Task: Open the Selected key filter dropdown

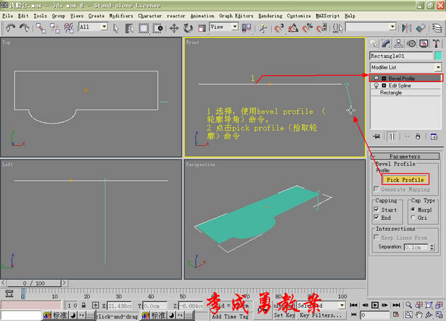Action: click(x=342, y=305)
